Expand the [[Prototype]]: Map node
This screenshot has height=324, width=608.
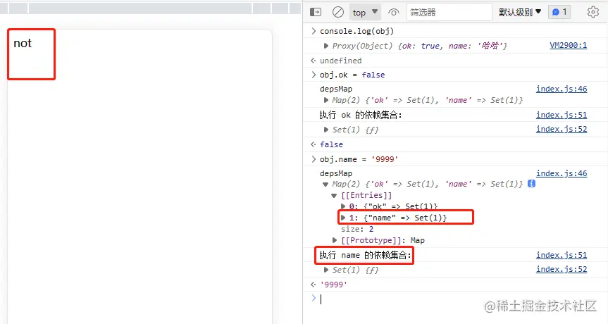pos(335,240)
